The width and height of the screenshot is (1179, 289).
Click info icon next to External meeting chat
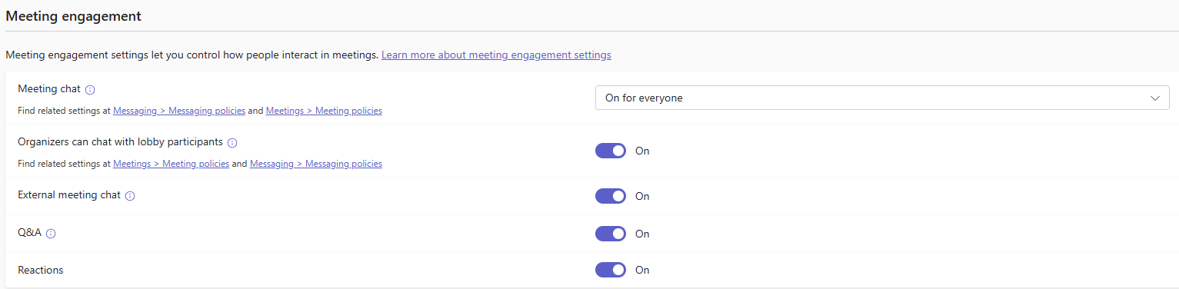pos(130,196)
